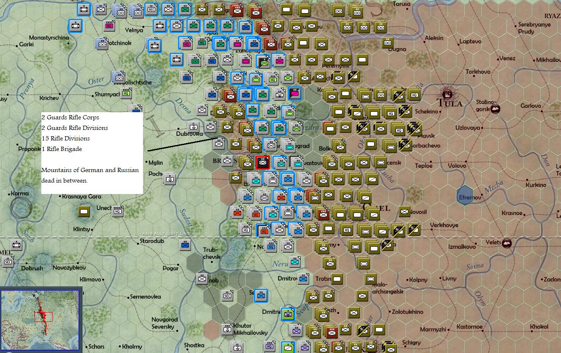Select the SEC counter on the top row

pos(151,9)
